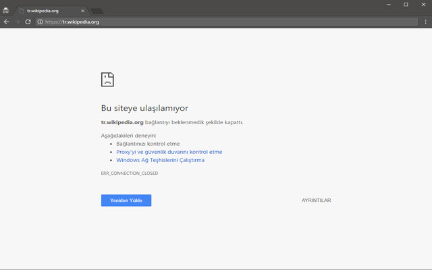The width and height of the screenshot is (432, 270).
Task: Maximize the browser window
Action: [406, 5]
